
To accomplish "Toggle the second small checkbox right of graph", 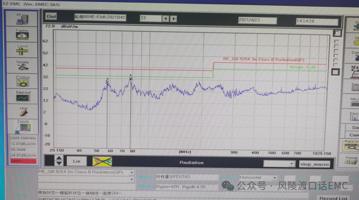I will point(336,46).
